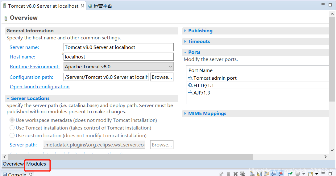
Task: Open the Open Console dropdown arrow
Action: click(x=317, y=174)
